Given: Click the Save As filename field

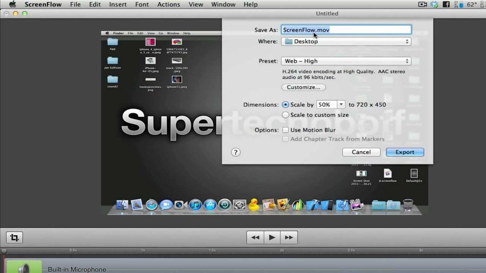Looking at the screenshot, I should 346,30.
